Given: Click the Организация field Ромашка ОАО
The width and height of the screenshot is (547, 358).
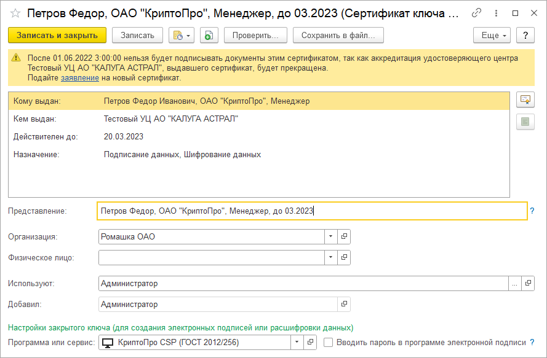Looking at the screenshot, I should tap(212, 237).
